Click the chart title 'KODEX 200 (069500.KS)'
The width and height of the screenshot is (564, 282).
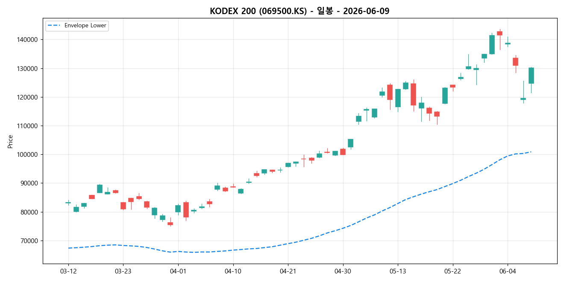point(258,11)
